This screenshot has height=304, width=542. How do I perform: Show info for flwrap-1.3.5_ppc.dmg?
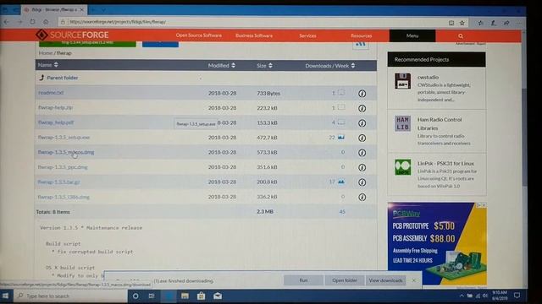(362, 167)
